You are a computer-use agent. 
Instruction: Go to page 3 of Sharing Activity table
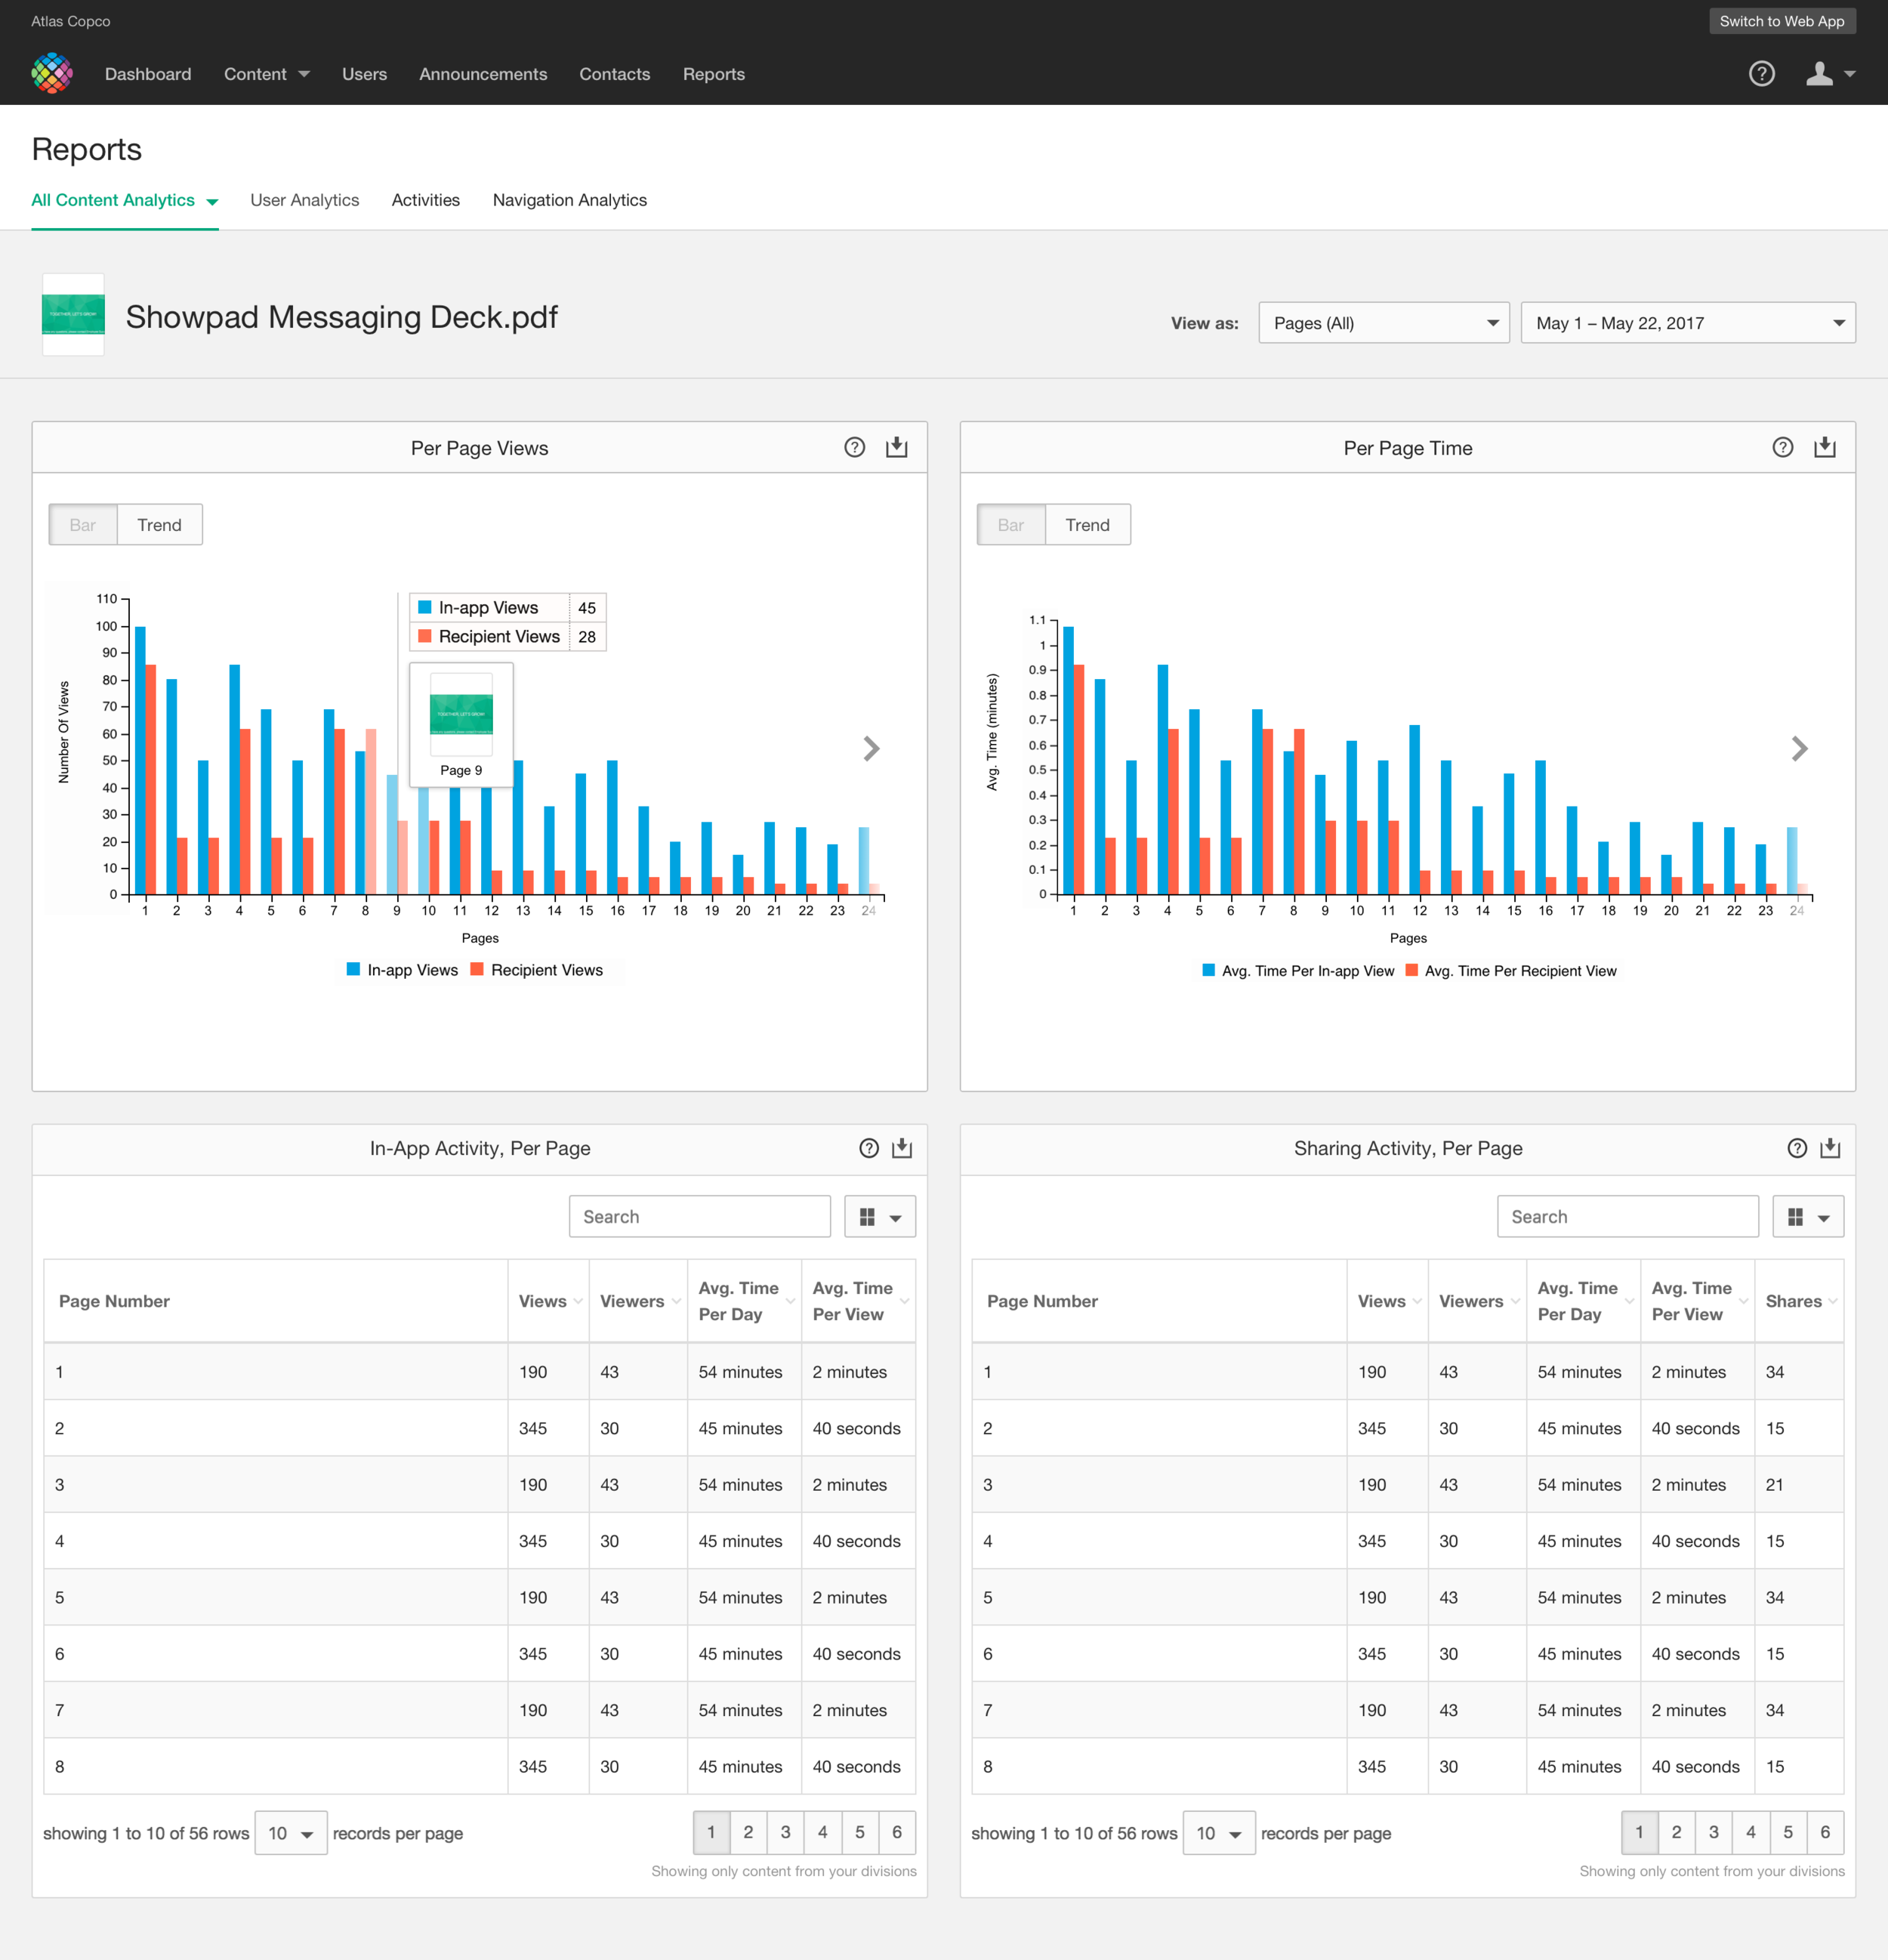pos(1713,1832)
